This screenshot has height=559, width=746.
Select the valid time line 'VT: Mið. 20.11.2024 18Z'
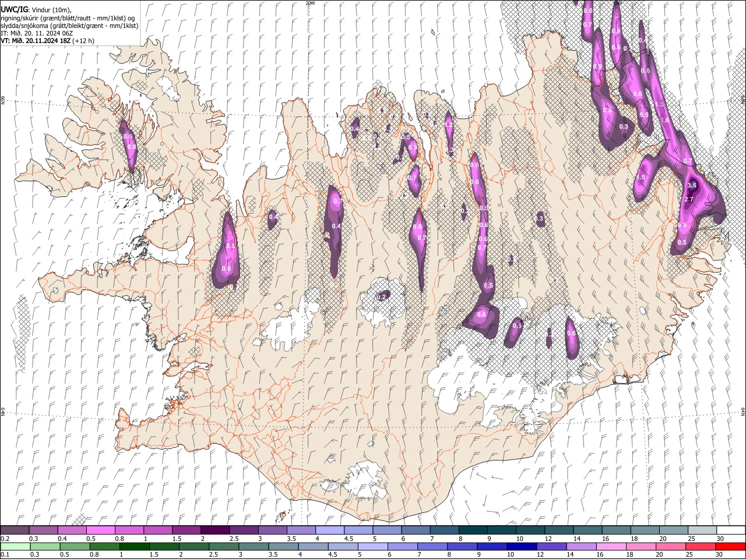click(36, 41)
